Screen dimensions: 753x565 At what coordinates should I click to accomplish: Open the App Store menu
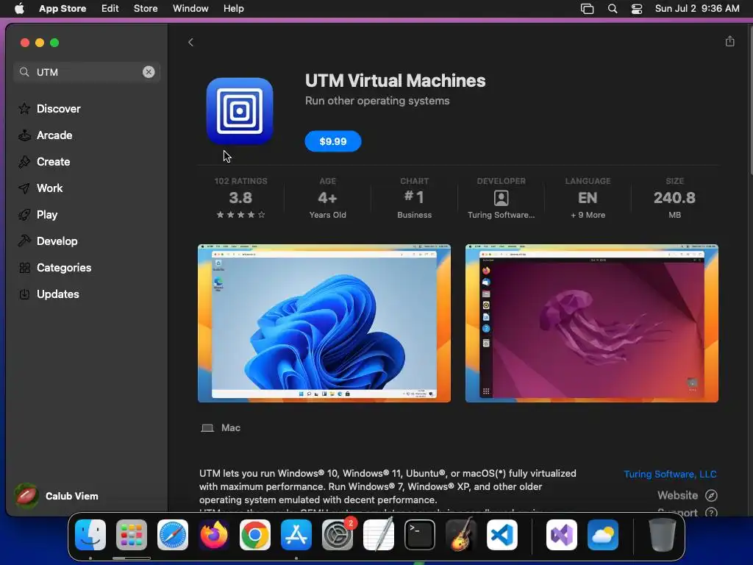coord(63,9)
